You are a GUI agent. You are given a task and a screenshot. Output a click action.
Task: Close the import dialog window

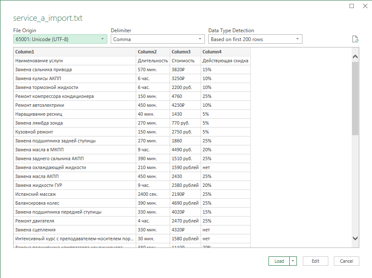(x=365, y=6)
